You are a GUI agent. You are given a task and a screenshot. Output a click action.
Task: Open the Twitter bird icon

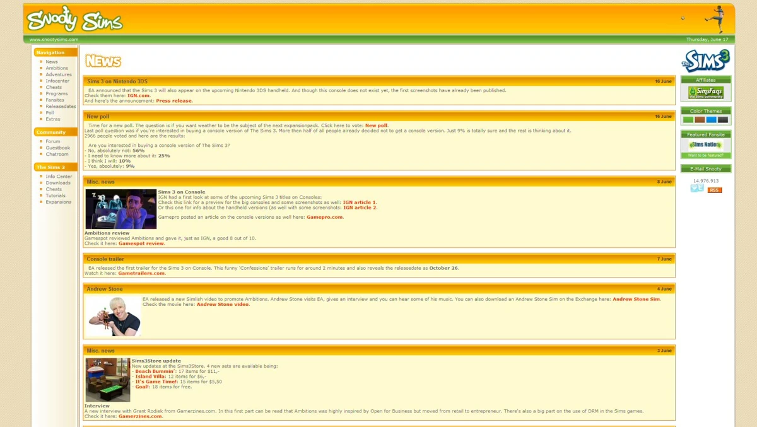coord(697,188)
